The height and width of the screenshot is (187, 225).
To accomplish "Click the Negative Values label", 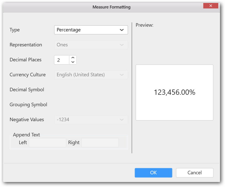I will click(27, 120).
